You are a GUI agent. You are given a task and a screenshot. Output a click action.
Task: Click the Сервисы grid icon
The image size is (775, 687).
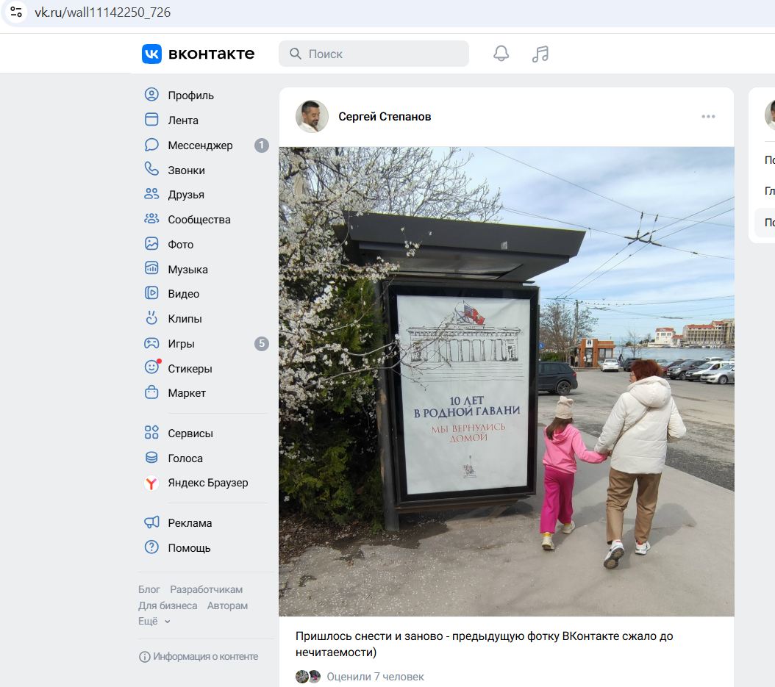click(151, 433)
